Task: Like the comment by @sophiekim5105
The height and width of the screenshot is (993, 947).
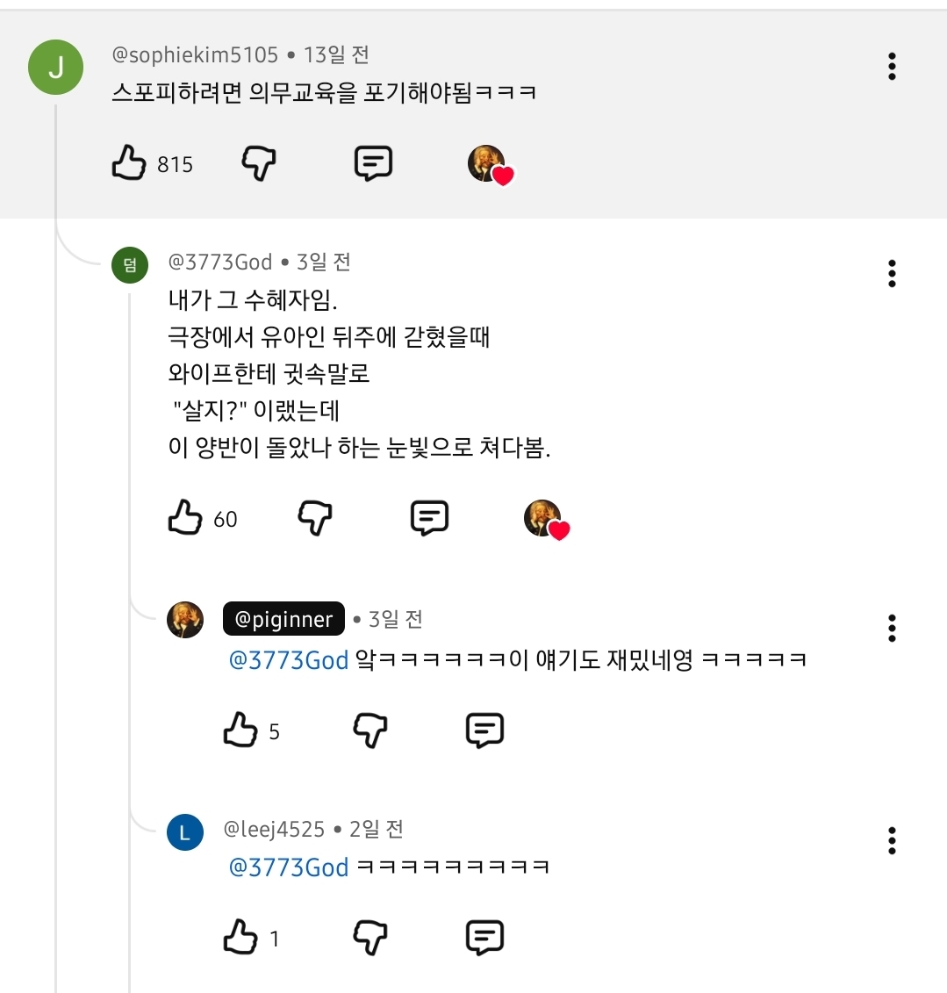Action: pos(129,163)
